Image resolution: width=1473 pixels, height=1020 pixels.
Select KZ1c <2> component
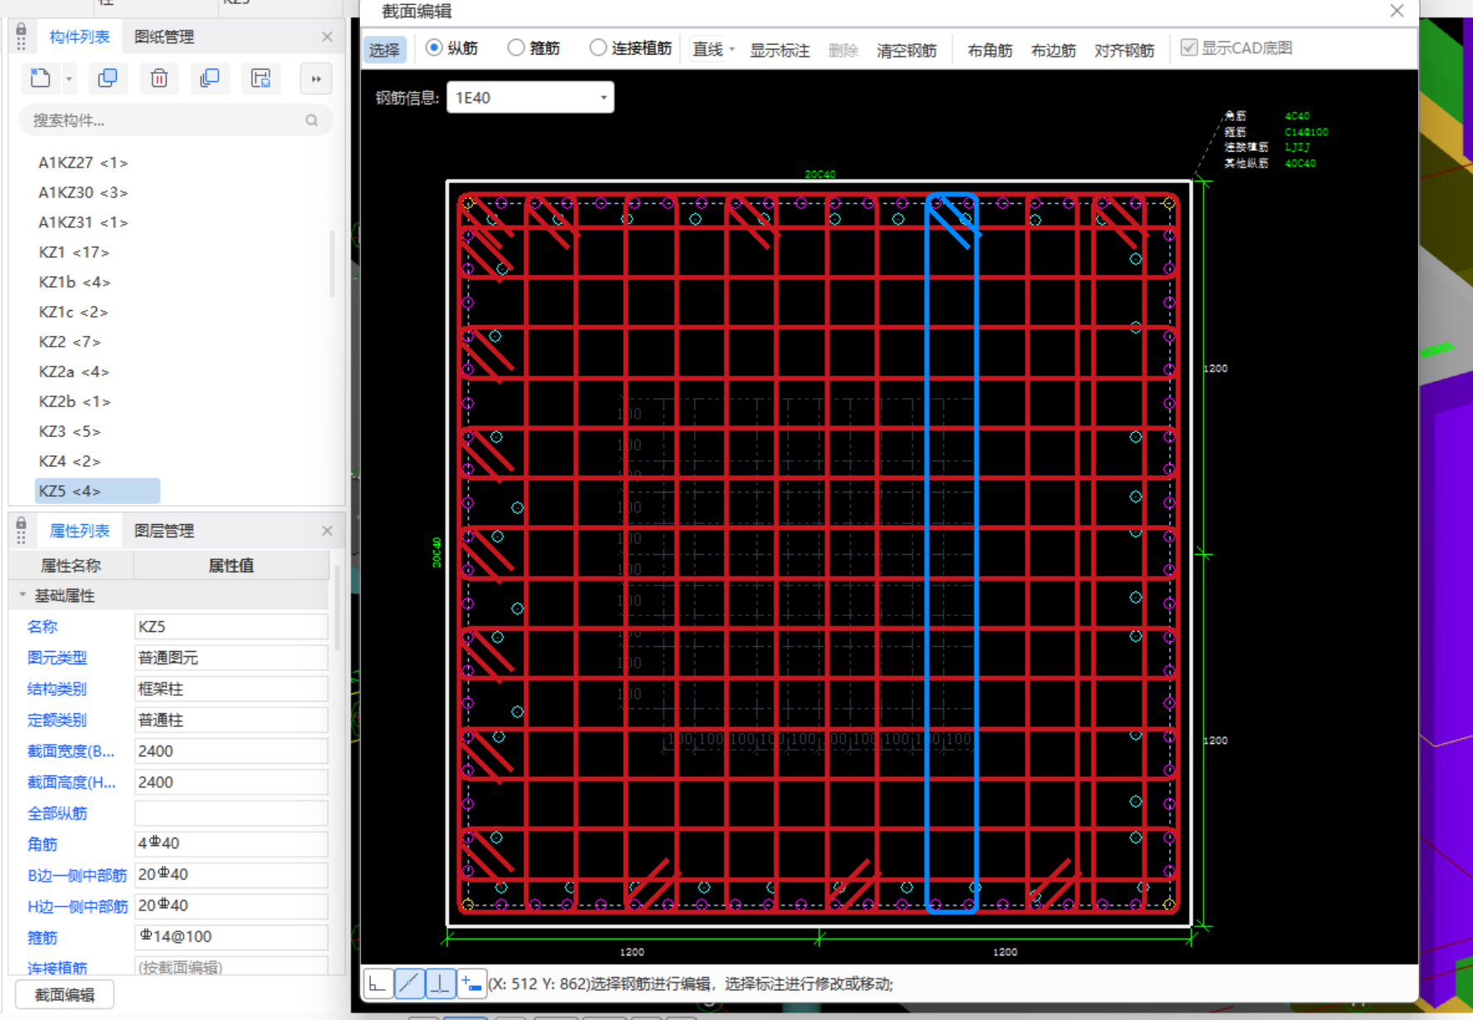(73, 312)
